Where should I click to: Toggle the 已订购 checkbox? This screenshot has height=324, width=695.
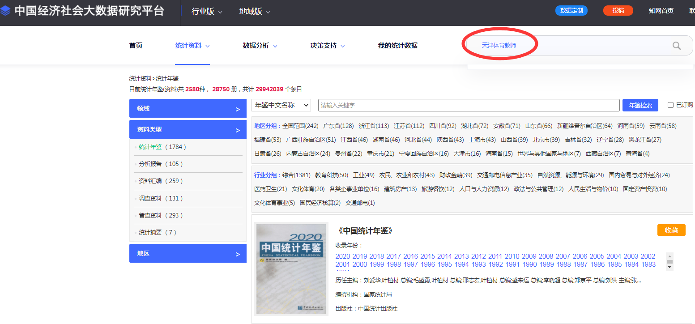coord(670,105)
